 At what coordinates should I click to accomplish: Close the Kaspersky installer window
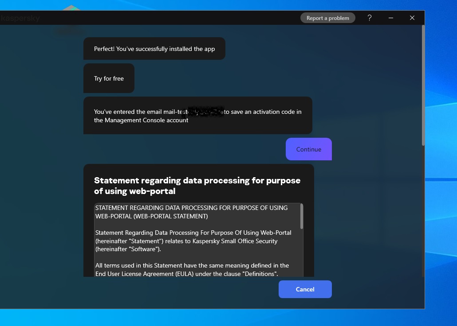click(x=412, y=18)
